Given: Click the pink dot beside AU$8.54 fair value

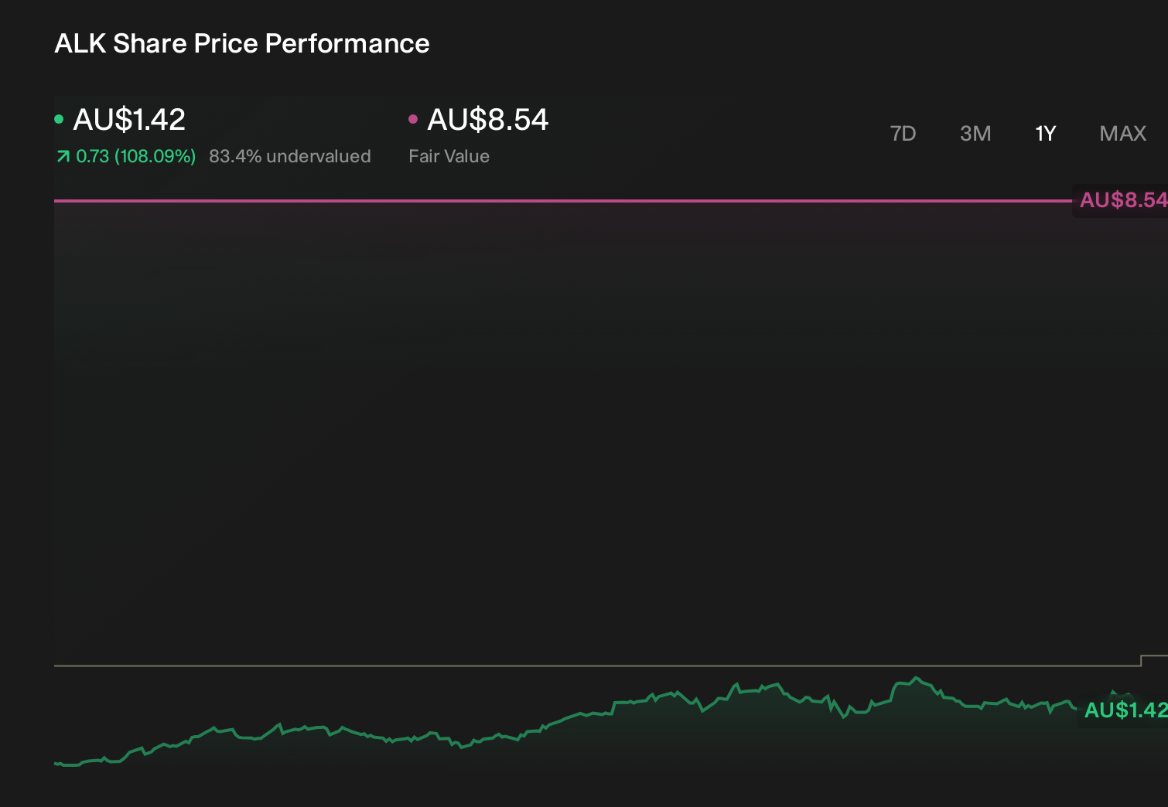Looking at the screenshot, I should [413, 119].
